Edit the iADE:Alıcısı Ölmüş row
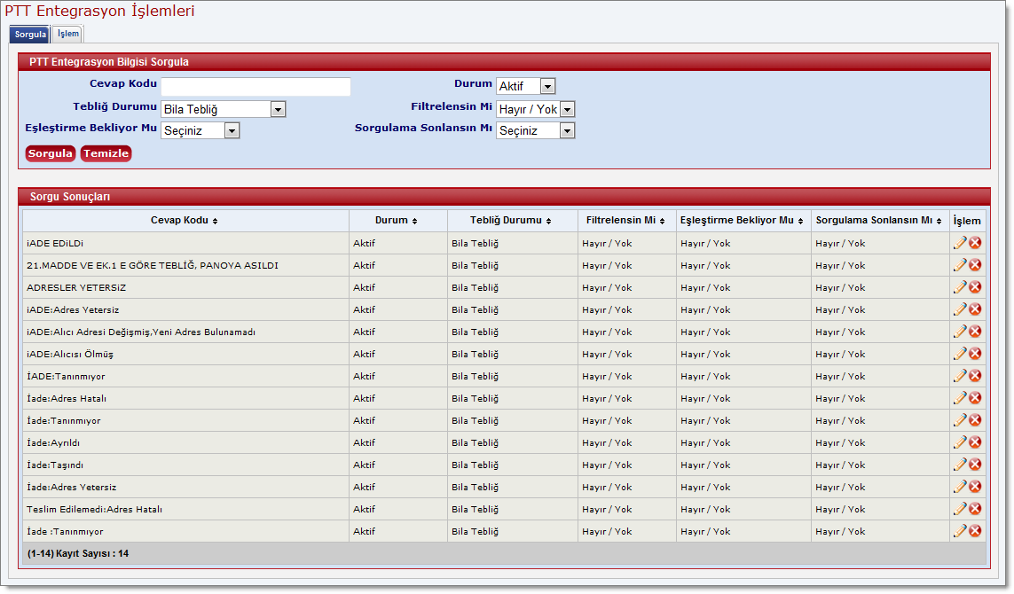This screenshot has height=594, width=1014. point(960,354)
